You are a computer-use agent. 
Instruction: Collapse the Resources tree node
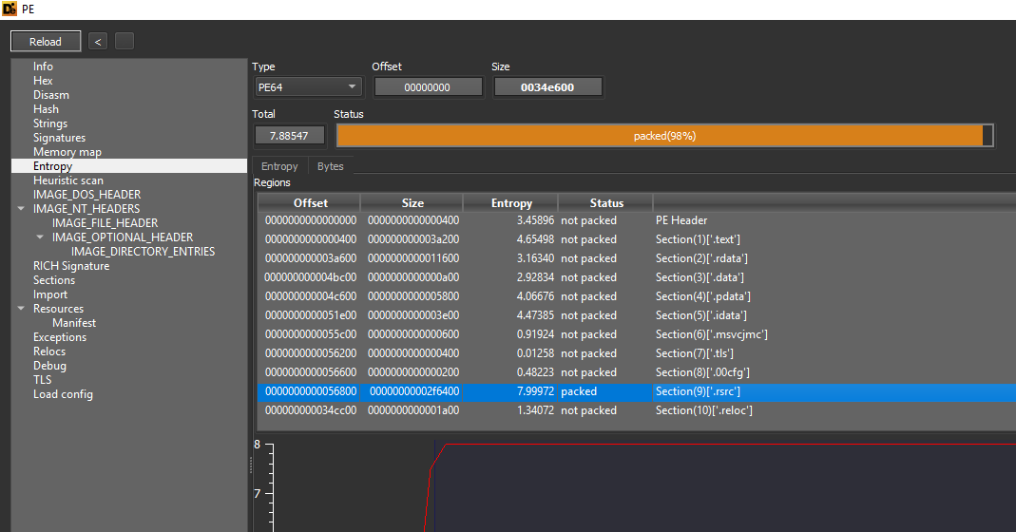[21, 309]
